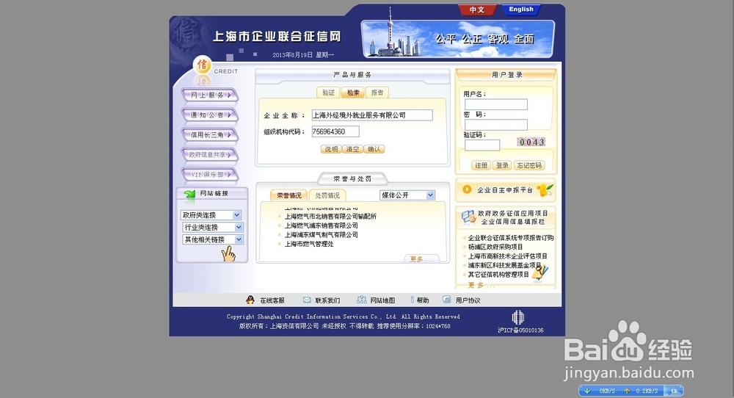This screenshot has width=734, height=398.
Task: Click the 注册 button
Action: click(482, 165)
